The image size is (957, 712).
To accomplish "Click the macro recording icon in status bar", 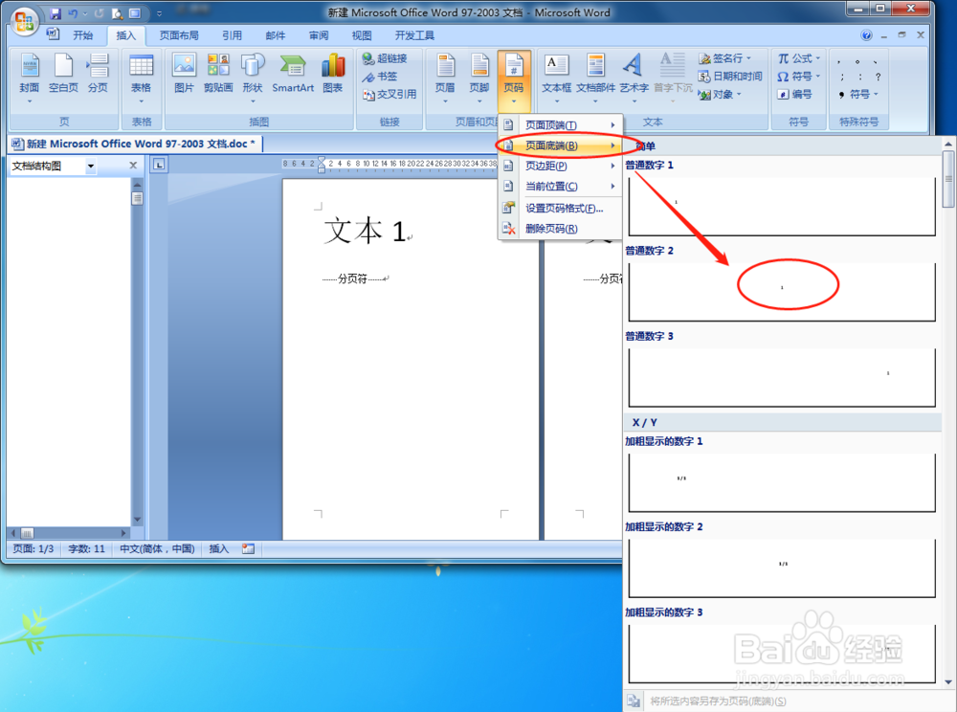I will point(248,548).
